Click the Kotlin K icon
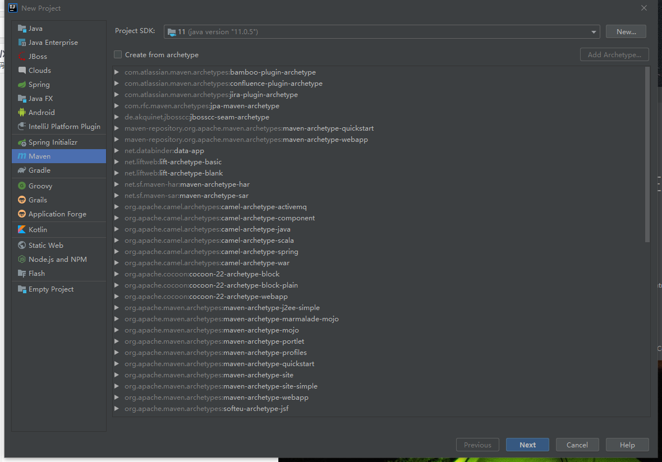 tap(22, 229)
